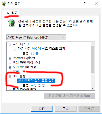Click the 취소 button

pyautogui.click(x=66, y=109)
